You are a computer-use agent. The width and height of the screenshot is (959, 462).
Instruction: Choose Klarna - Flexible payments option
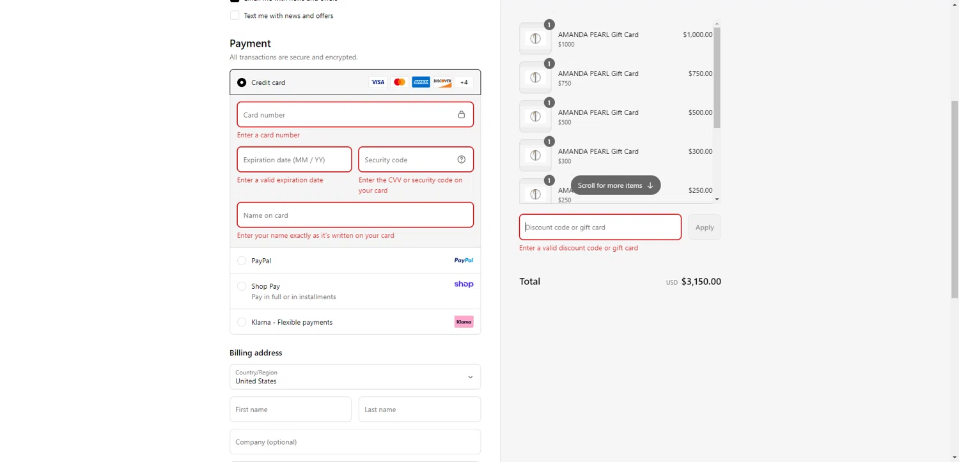point(242,322)
